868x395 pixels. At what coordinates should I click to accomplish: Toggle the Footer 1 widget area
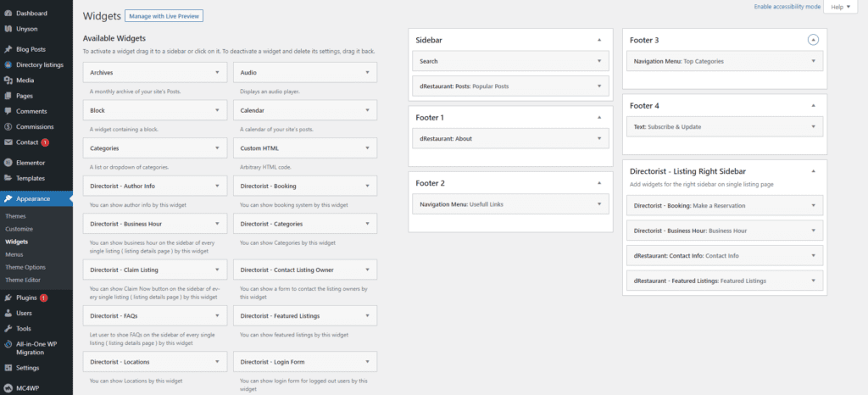[599, 117]
